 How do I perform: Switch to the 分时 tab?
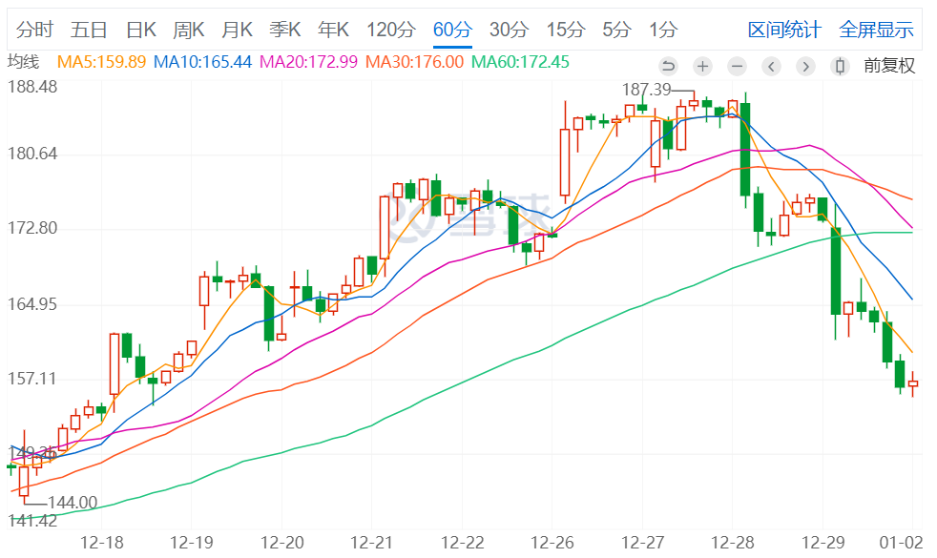(x=35, y=30)
